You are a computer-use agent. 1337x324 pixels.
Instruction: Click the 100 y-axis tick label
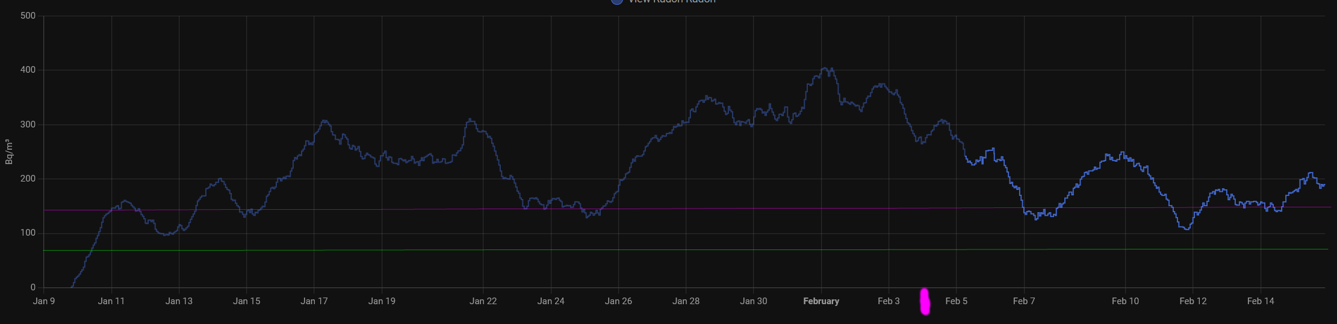click(28, 233)
